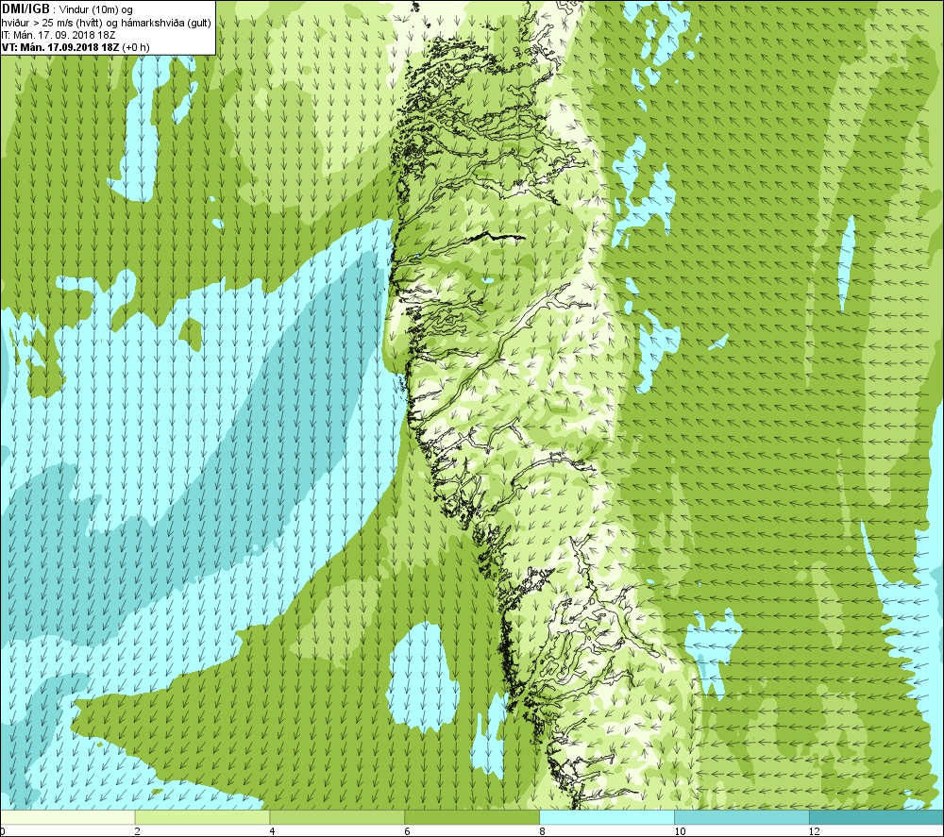Click the 2–4 m/s light green swatch
The width and height of the screenshot is (944, 837).
coord(202,817)
